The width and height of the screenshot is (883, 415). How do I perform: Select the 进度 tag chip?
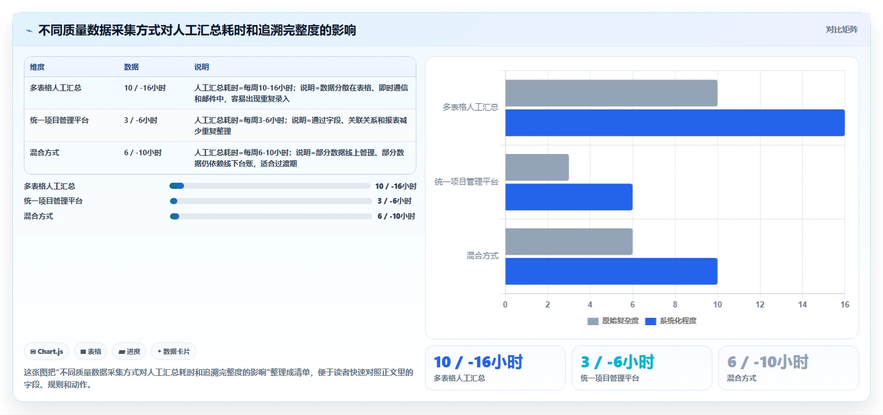(x=129, y=351)
